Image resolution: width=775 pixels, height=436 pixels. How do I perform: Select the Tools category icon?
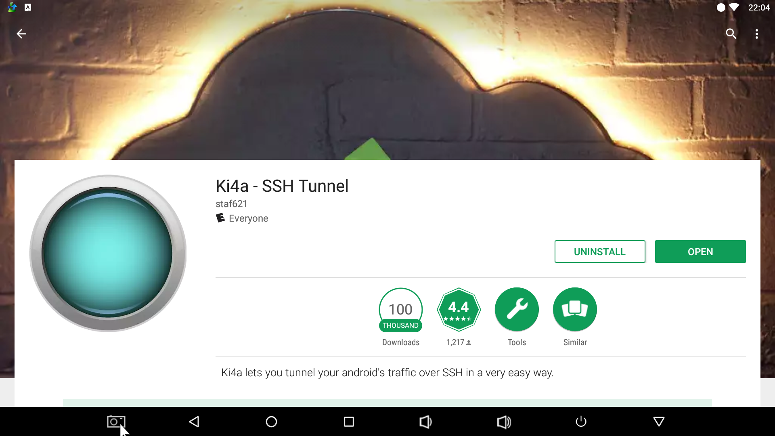516,309
